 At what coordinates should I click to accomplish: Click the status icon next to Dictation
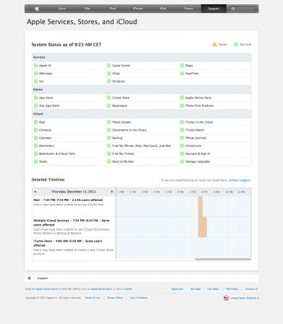tap(109, 81)
